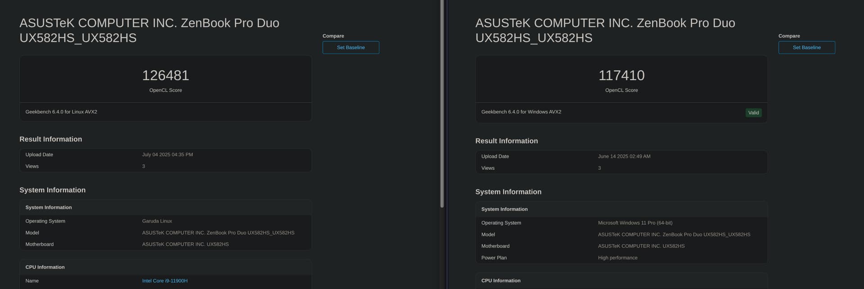Click the left window's Upload Date label
Image resolution: width=864 pixels, height=289 pixels.
tap(39, 154)
